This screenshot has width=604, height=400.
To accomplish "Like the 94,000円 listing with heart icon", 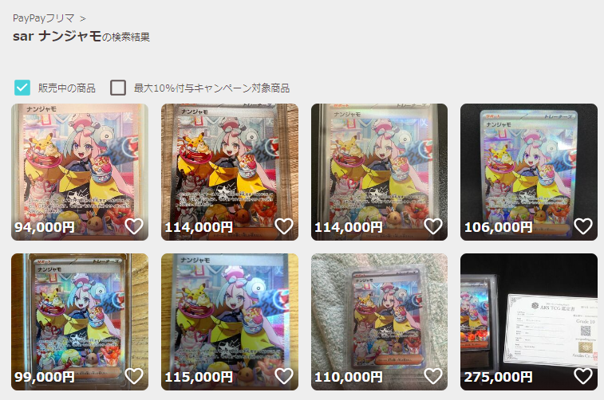I will [x=134, y=226].
